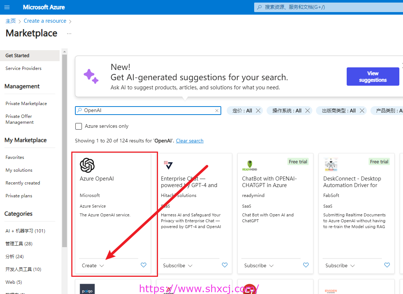Favorite the Enterprise Chat offer

coord(225,265)
